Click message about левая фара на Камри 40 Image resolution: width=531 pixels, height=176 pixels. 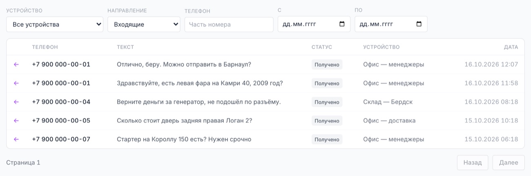coord(200,83)
